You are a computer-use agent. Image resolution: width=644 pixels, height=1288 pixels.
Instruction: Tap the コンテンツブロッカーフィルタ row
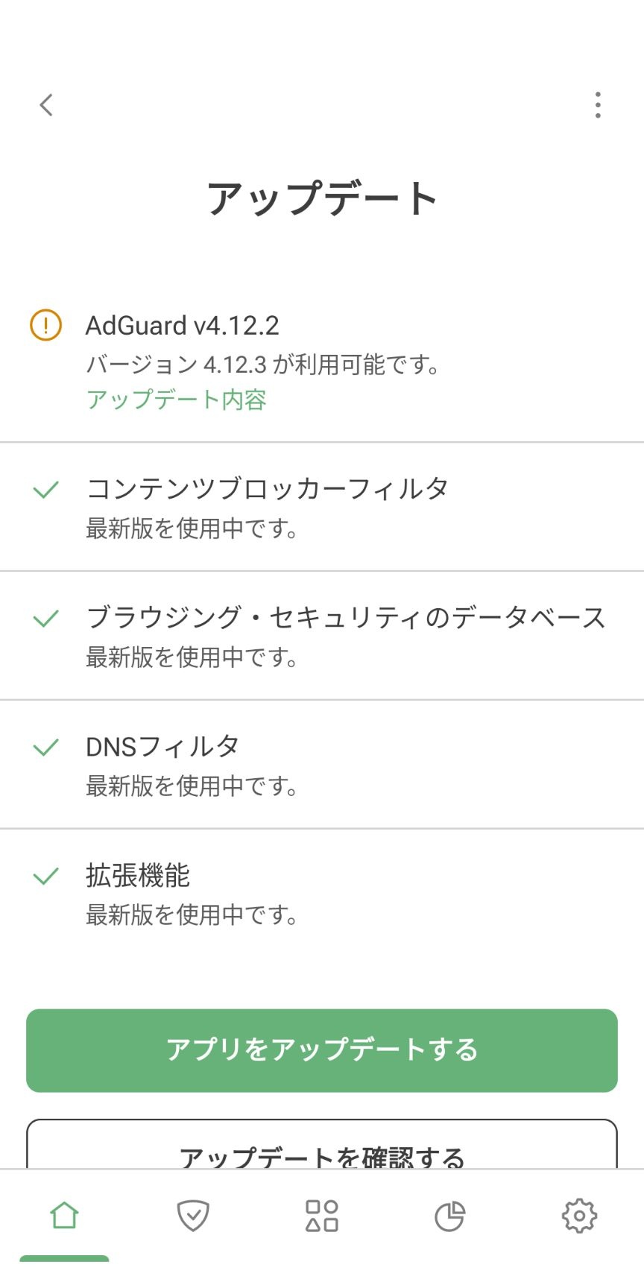pyautogui.click(x=322, y=507)
